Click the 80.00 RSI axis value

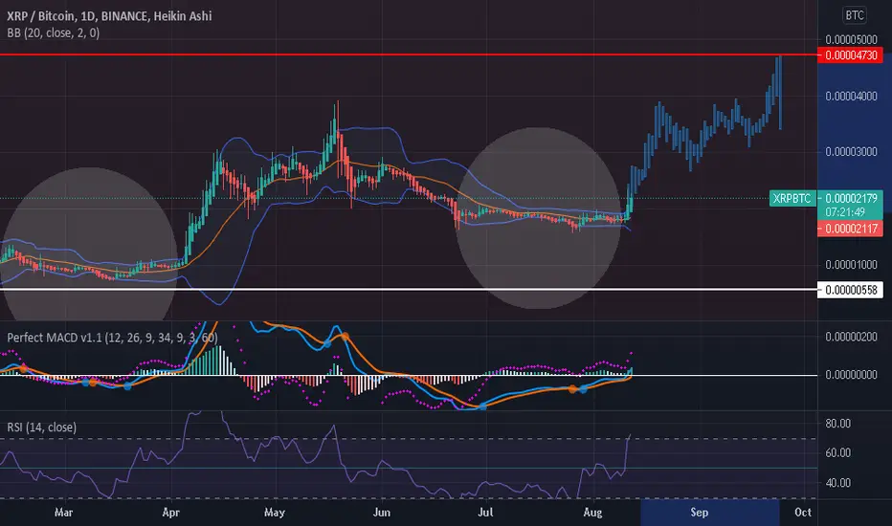tap(838, 423)
